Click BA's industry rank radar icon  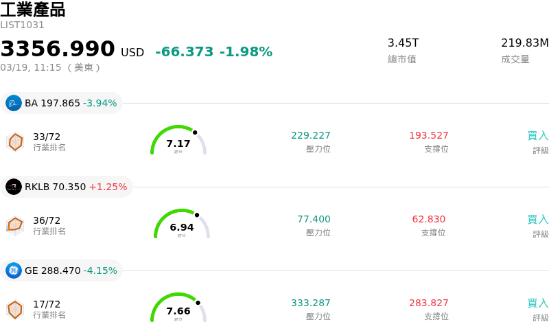point(15,141)
